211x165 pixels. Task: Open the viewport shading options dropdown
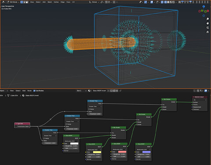[176, 2]
